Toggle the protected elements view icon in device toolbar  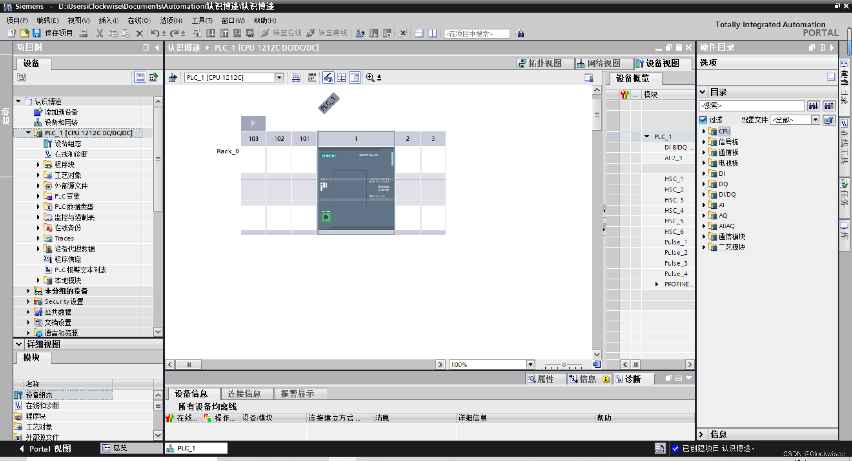click(x=328, y=78)
